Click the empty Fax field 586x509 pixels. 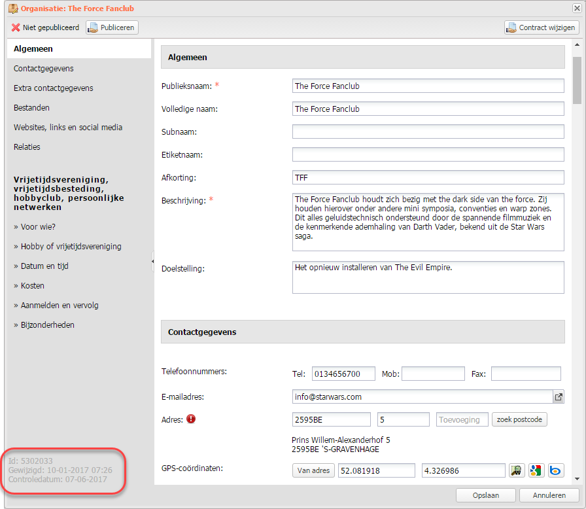[x=526, y=374]
